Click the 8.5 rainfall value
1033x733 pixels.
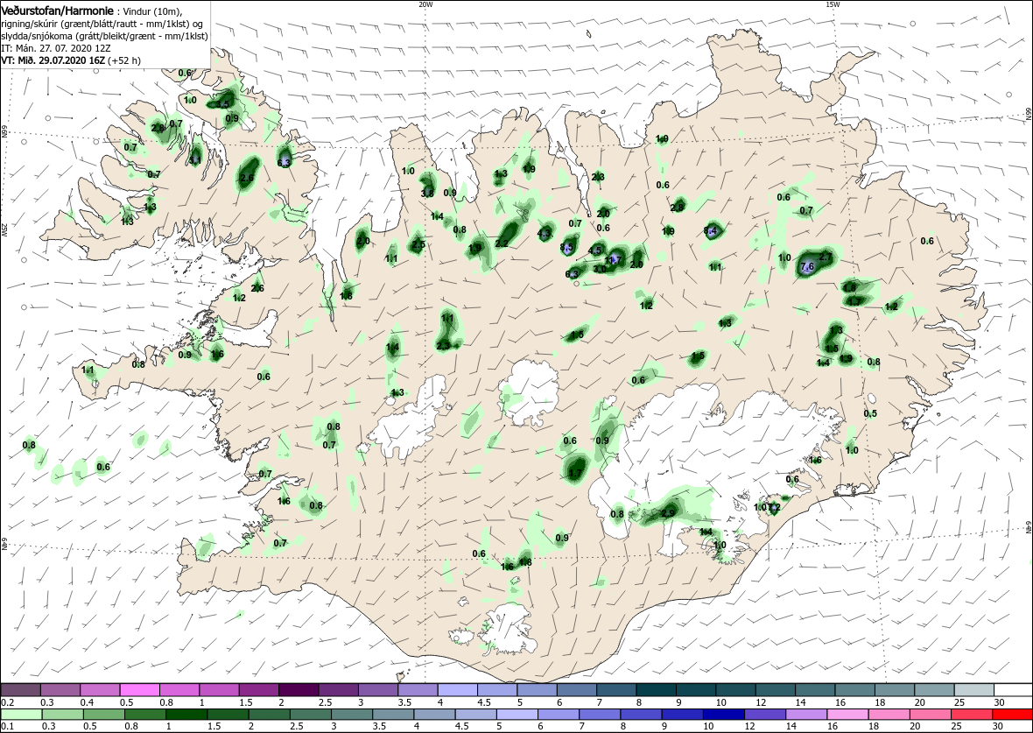566,248
